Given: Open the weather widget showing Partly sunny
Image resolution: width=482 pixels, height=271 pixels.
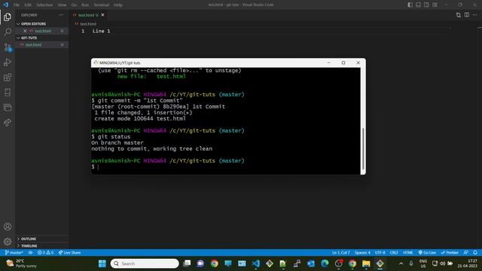Looking at the screenshot, I should 22,263.
